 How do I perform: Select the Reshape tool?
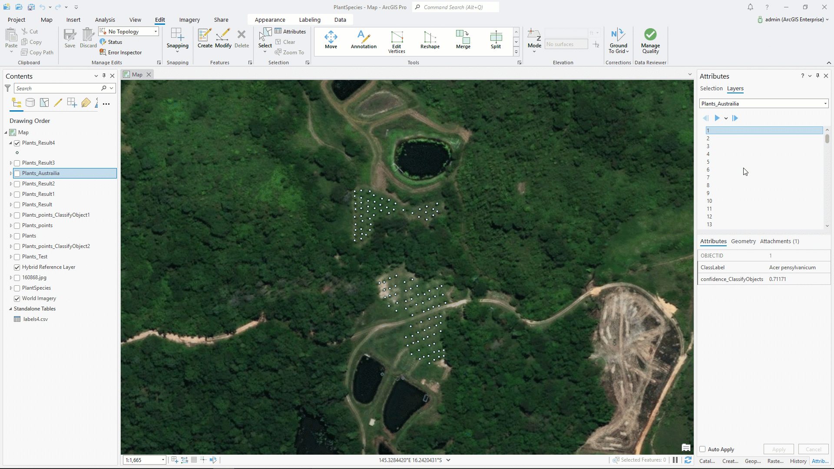430,40
